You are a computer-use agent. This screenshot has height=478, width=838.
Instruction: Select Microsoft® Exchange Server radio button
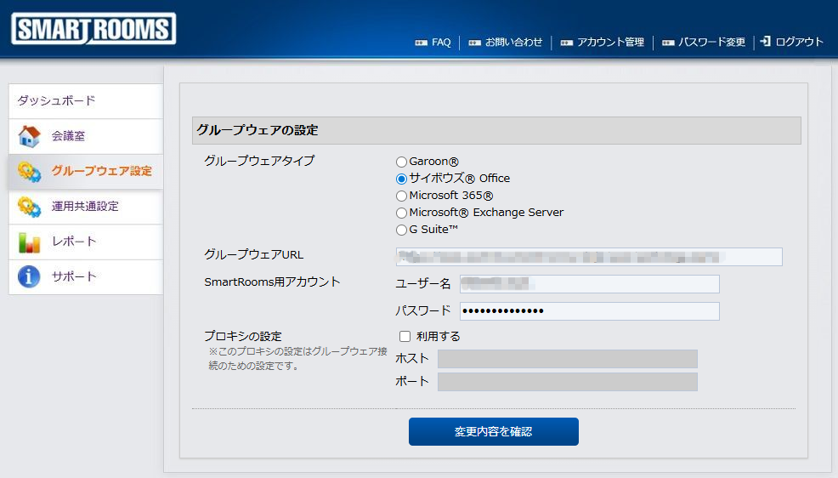click(x=401, y=213)
